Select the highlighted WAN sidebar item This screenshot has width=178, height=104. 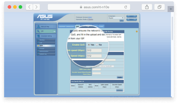(x=46, y=46)
